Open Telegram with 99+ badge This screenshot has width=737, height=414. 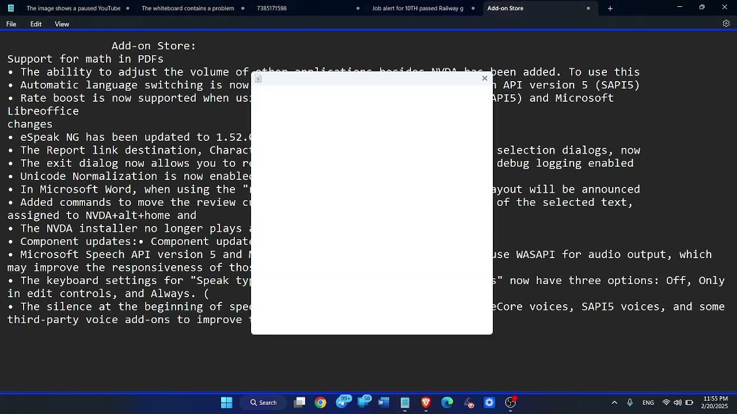(342, 402)
